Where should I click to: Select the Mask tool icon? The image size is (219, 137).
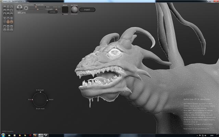coord(4,22)
